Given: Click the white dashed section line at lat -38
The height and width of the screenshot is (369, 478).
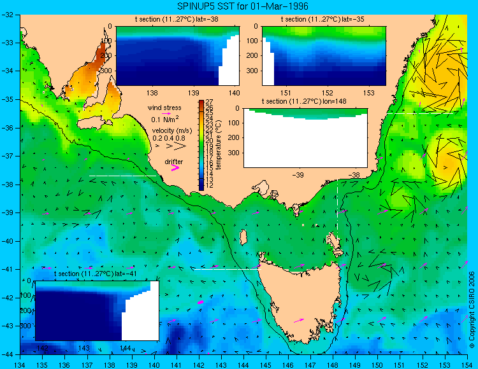Looking at the screenshot, I should 122,176.
